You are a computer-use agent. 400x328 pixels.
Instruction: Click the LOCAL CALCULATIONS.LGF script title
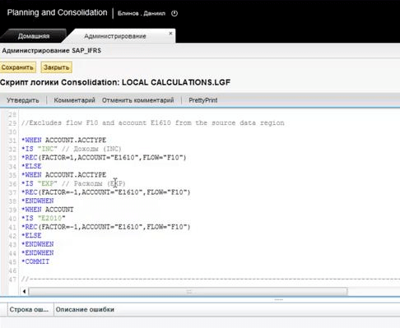coord(176,82)
